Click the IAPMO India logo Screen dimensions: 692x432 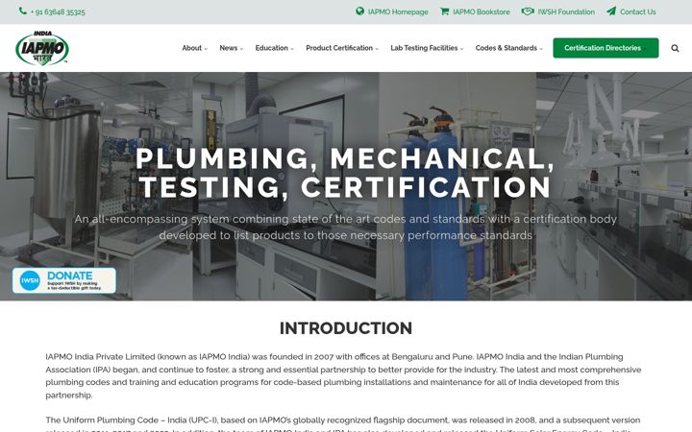coord(42,48)
